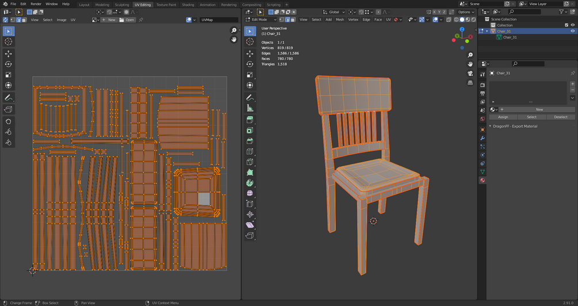Choose the Loop Cut tool
Image resolution: width=578 pixels, height=306 pixels.
(x=250, y=152)
